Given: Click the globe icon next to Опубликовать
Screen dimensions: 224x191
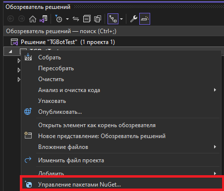Looking at the screenshot, I should point(28,111).
